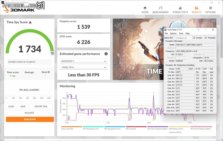Open the File menu in Core Temp
This screenshot has height=141, width=223.
[166, 33]
